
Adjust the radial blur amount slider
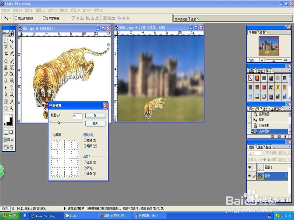point(59,122)
